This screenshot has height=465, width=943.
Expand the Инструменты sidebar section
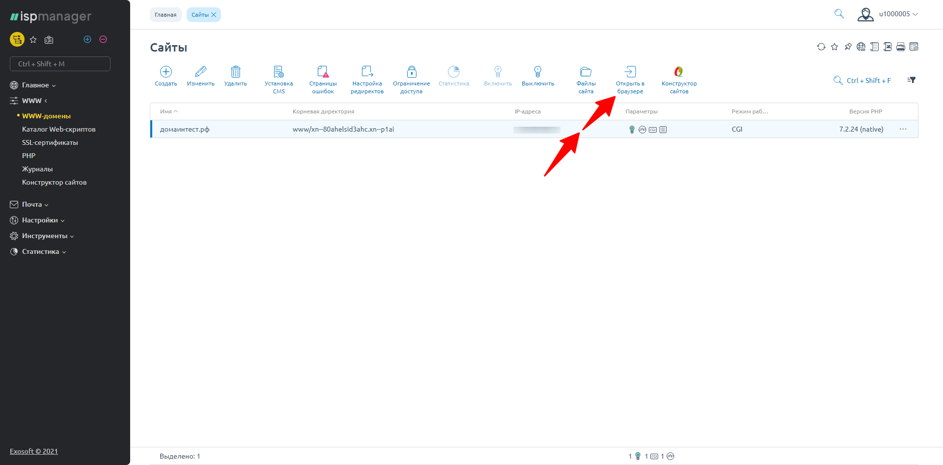pos(44,236)
